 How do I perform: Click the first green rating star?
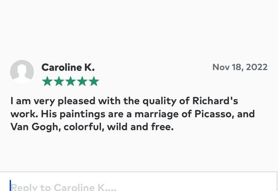pyautogui.click(x=47, y=81)
